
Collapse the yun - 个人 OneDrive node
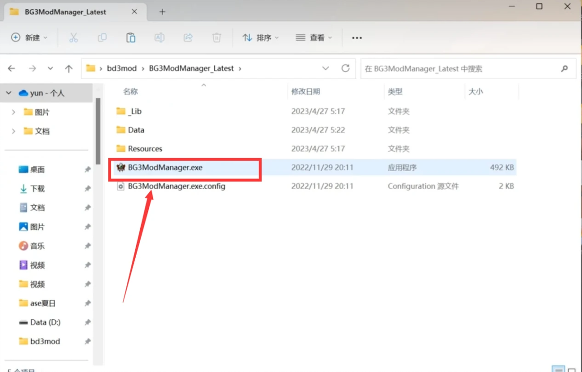point(9,93)
